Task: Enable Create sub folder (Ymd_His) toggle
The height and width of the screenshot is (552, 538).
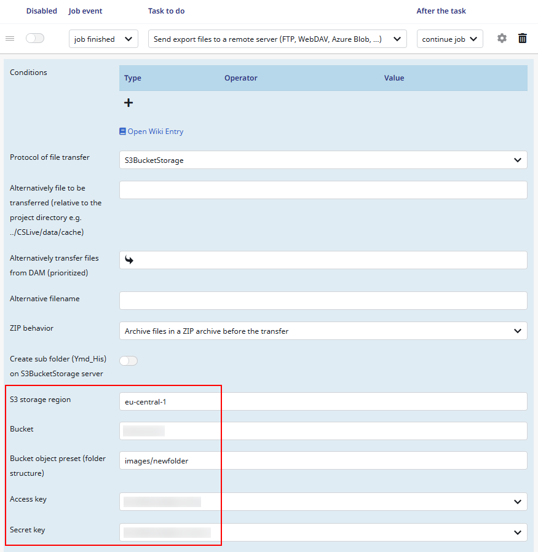Action: (129, 361)
